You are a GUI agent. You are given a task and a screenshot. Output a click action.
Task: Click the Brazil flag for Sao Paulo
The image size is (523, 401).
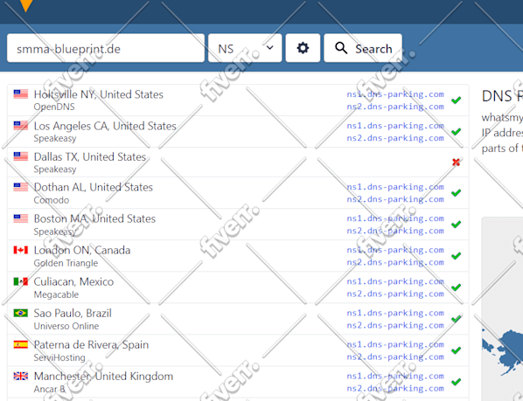pyautogui.click(x=21, y=313)
